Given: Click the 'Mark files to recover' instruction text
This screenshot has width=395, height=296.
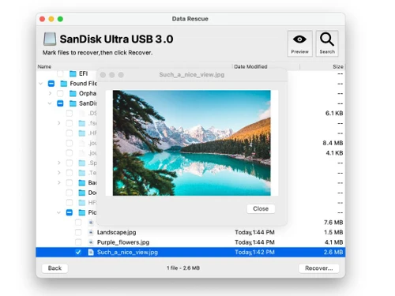Looking at the screenshot, I should 97,53.
